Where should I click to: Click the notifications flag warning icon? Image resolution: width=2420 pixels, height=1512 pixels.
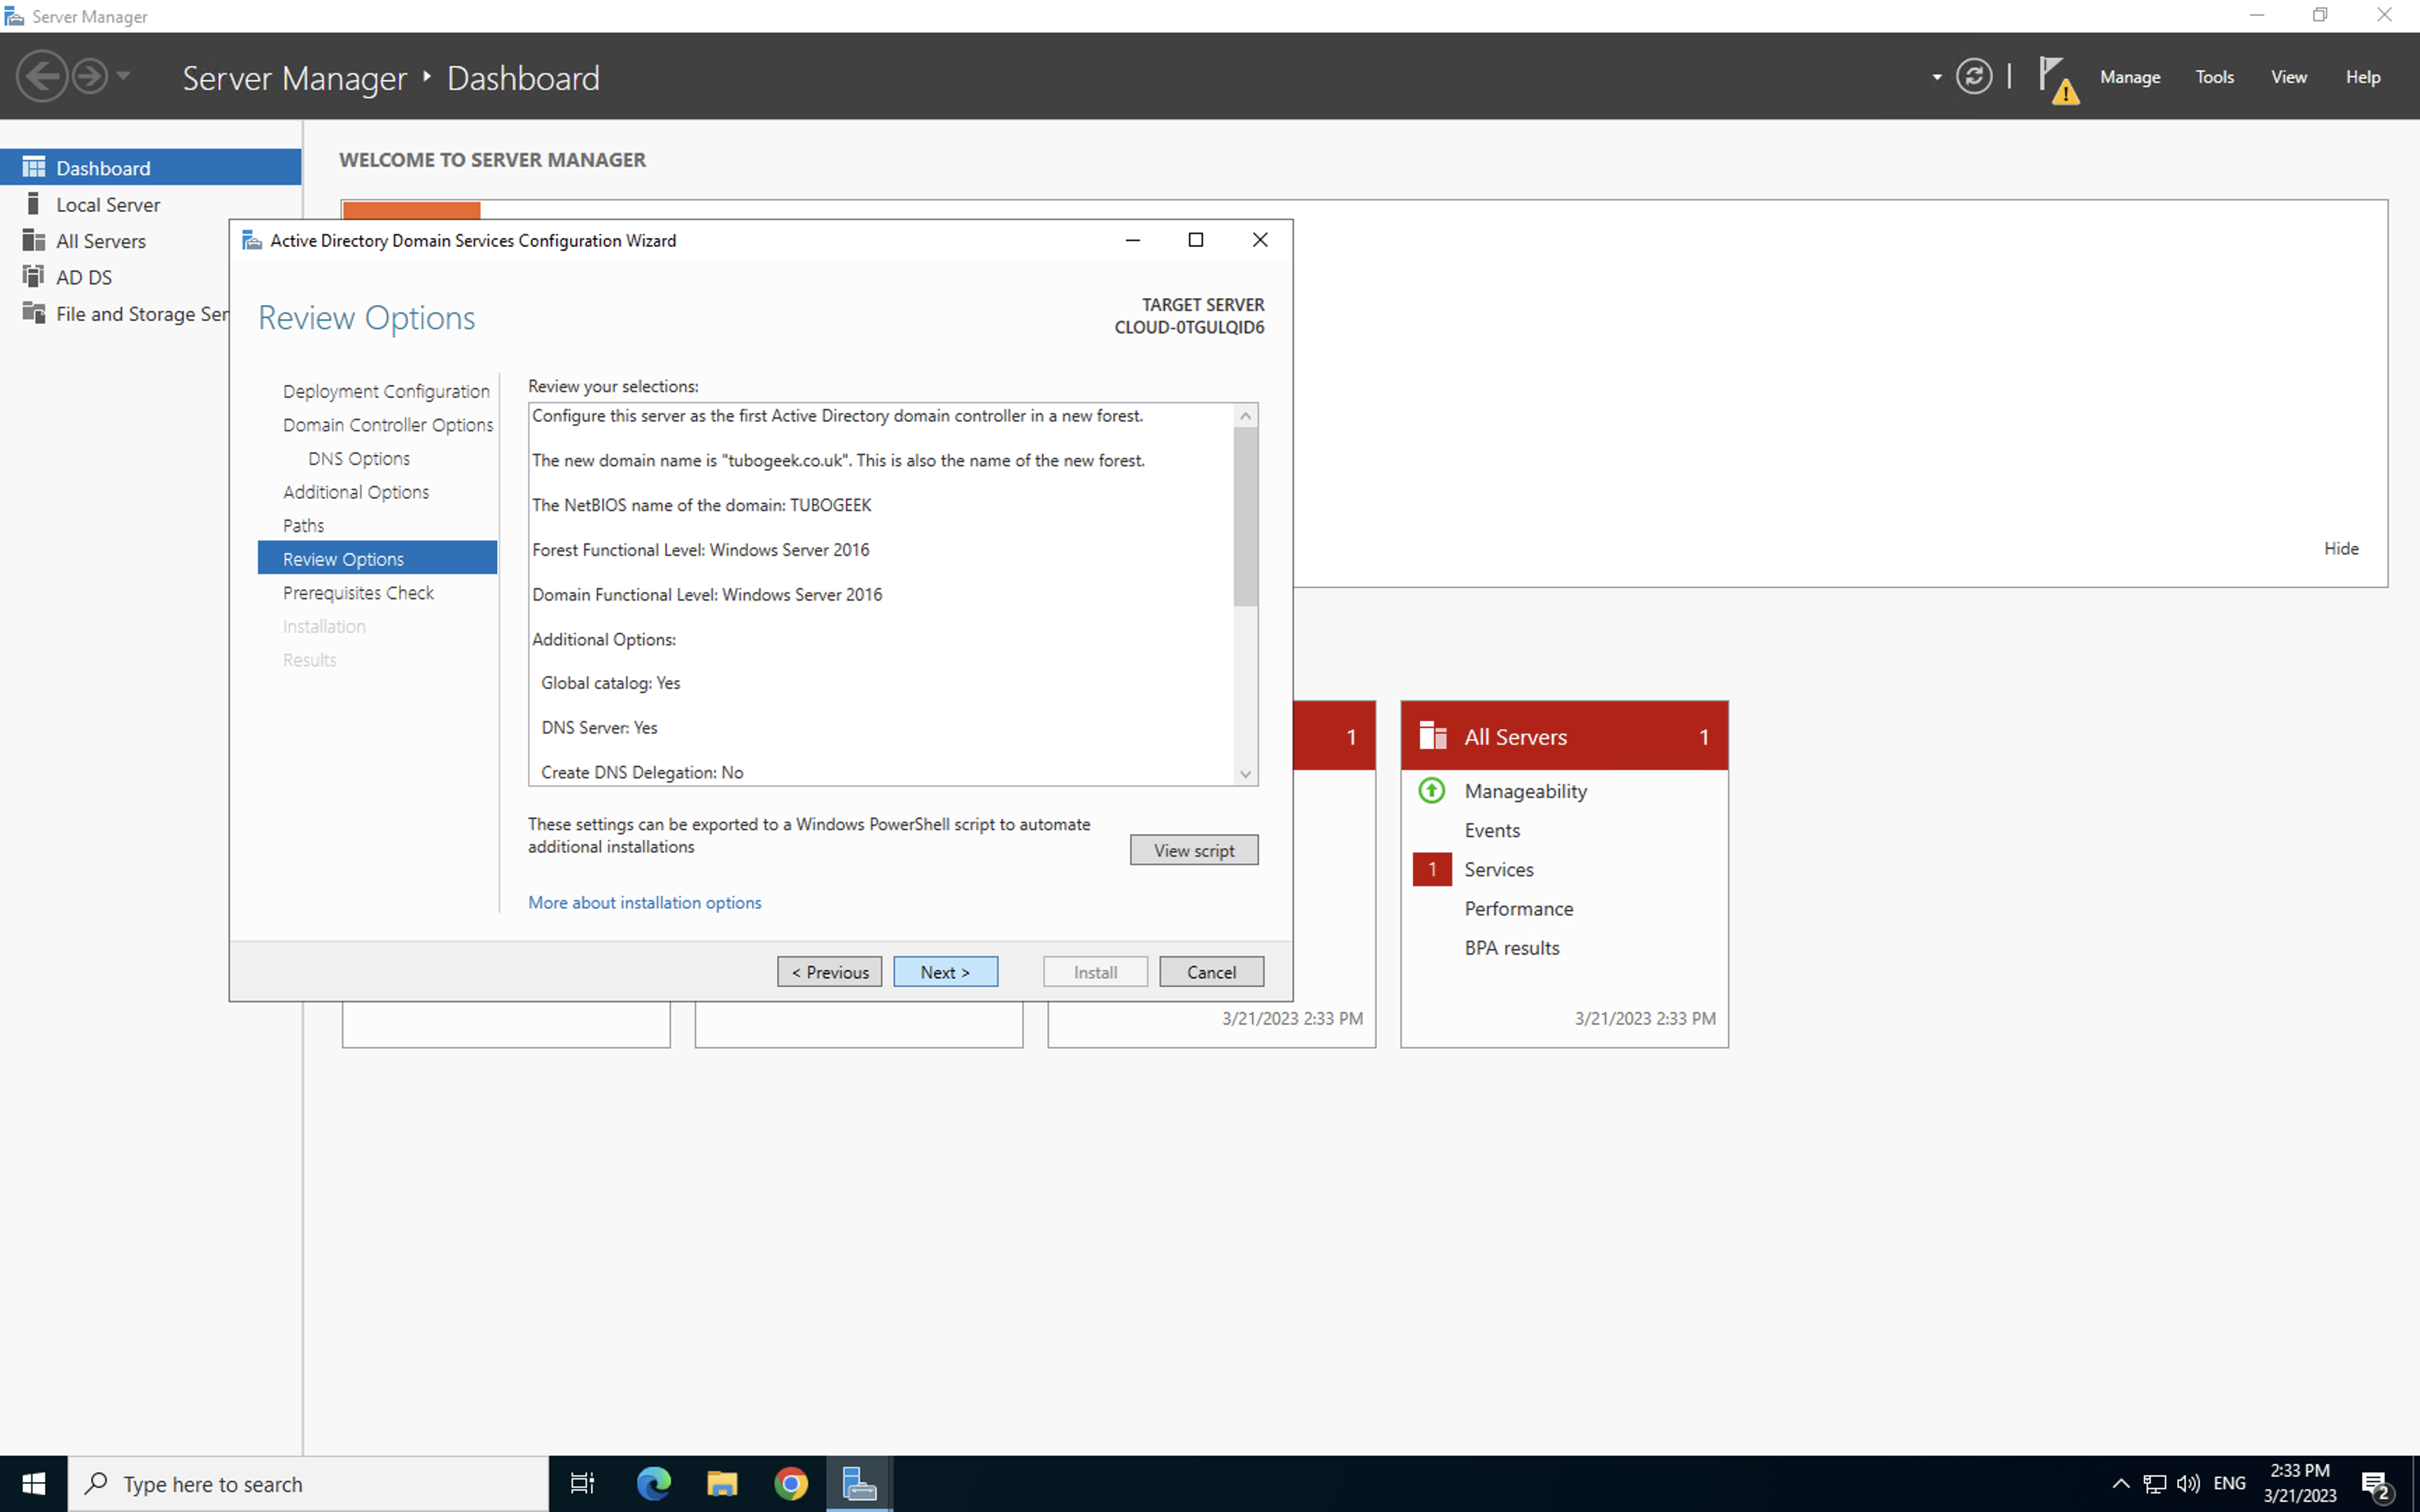tap(2056, 78)
